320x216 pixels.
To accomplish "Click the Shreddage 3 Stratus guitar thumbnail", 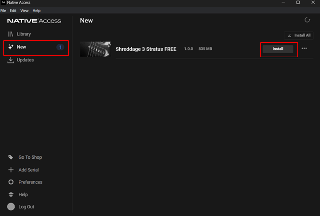I will click(95, 49).
